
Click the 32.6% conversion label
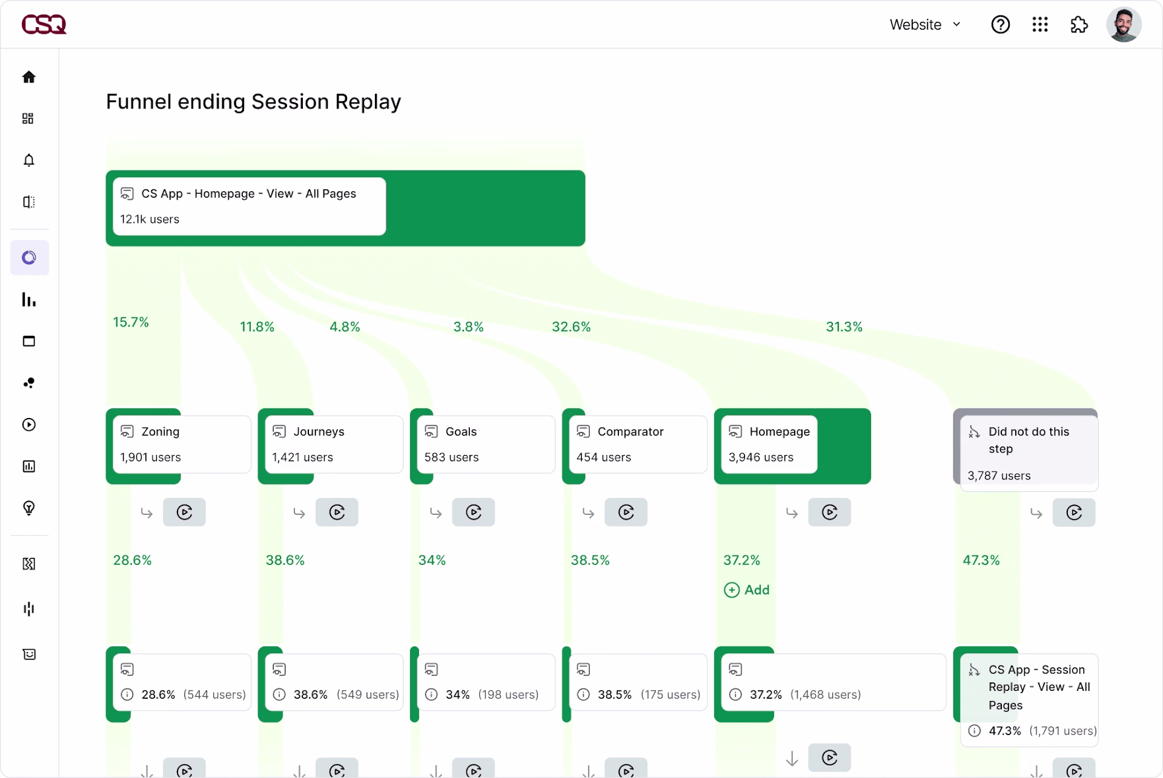point(571,327)
